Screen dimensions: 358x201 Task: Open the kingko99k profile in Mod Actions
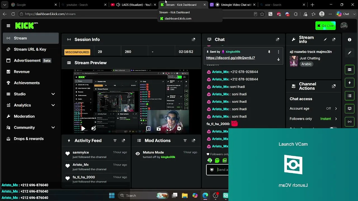pos(168,157)
